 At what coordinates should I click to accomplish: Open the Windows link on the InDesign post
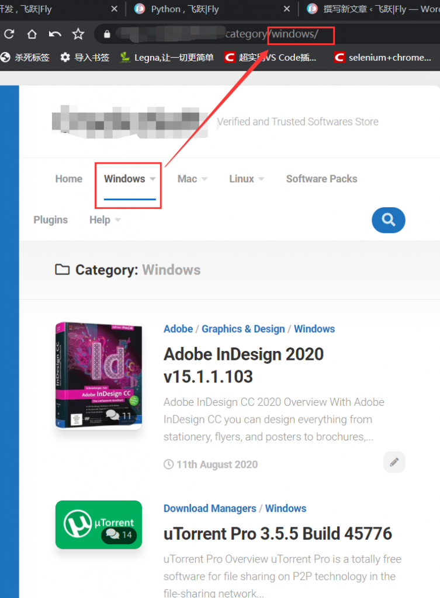(314, 329)
